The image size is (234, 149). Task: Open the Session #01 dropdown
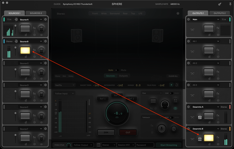pos(126,145)
